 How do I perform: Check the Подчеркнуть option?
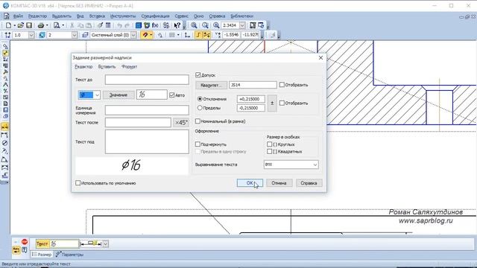(x=198, y=144)
